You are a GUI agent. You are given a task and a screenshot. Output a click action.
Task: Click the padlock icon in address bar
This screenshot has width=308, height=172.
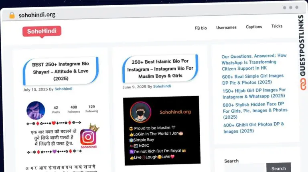(12, 15)
